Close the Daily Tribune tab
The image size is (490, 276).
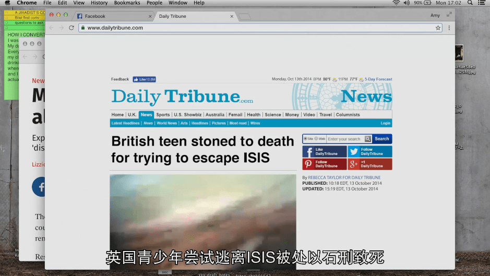coord(232,16)
